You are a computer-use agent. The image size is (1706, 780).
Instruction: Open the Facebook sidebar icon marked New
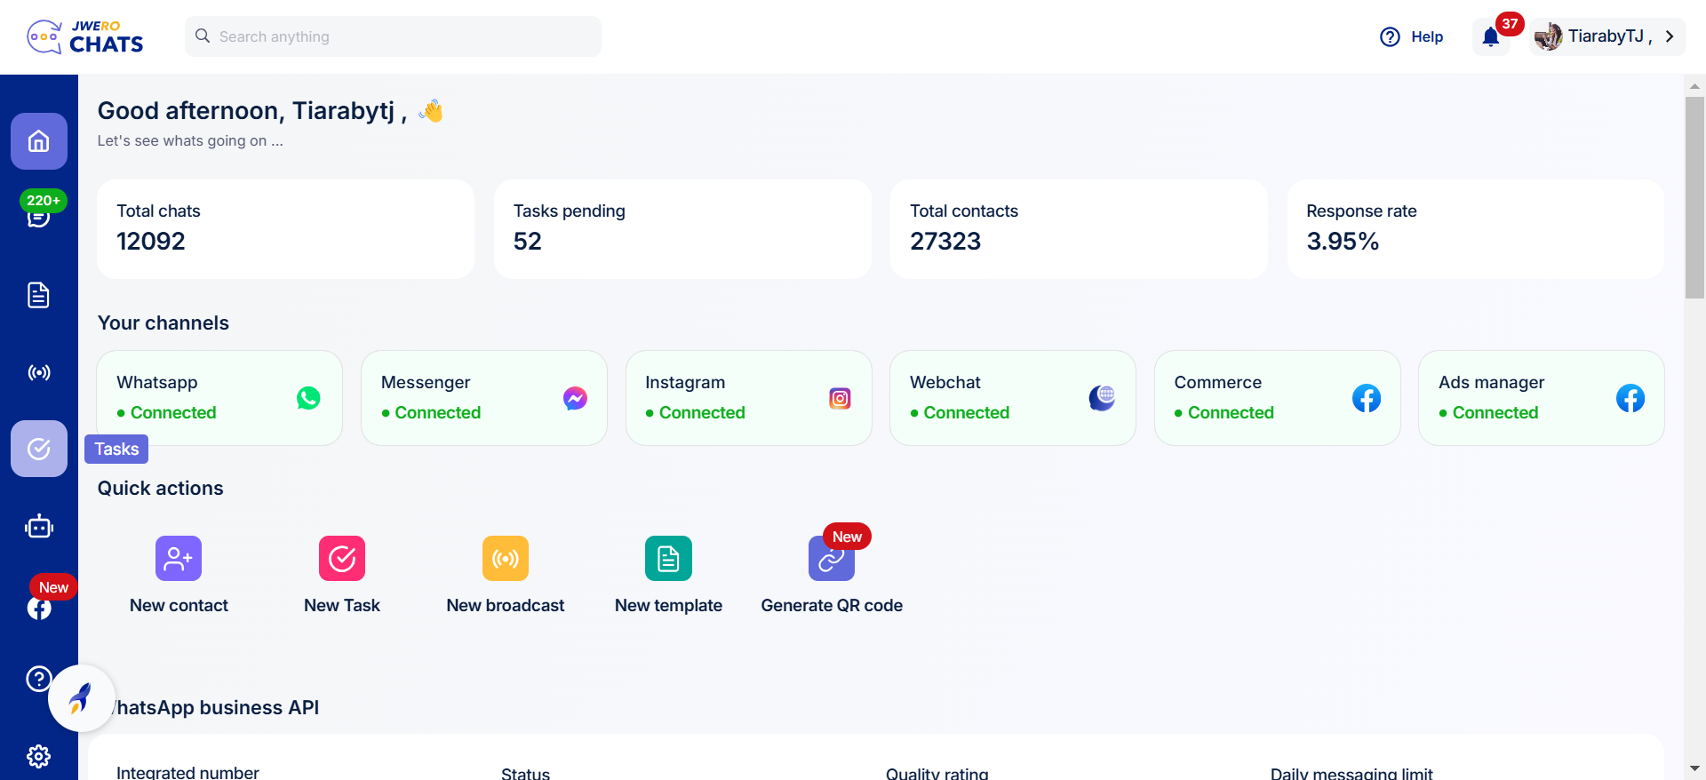[39, 608]
